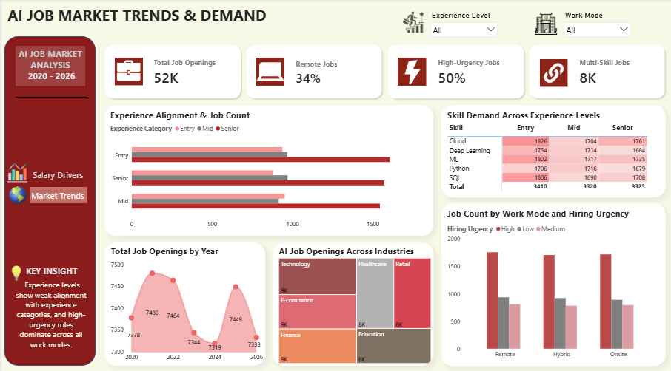This screenshot has width=671, height=371.
Task: Sort table by Senior column header
Action: click(x=622, y=128)
